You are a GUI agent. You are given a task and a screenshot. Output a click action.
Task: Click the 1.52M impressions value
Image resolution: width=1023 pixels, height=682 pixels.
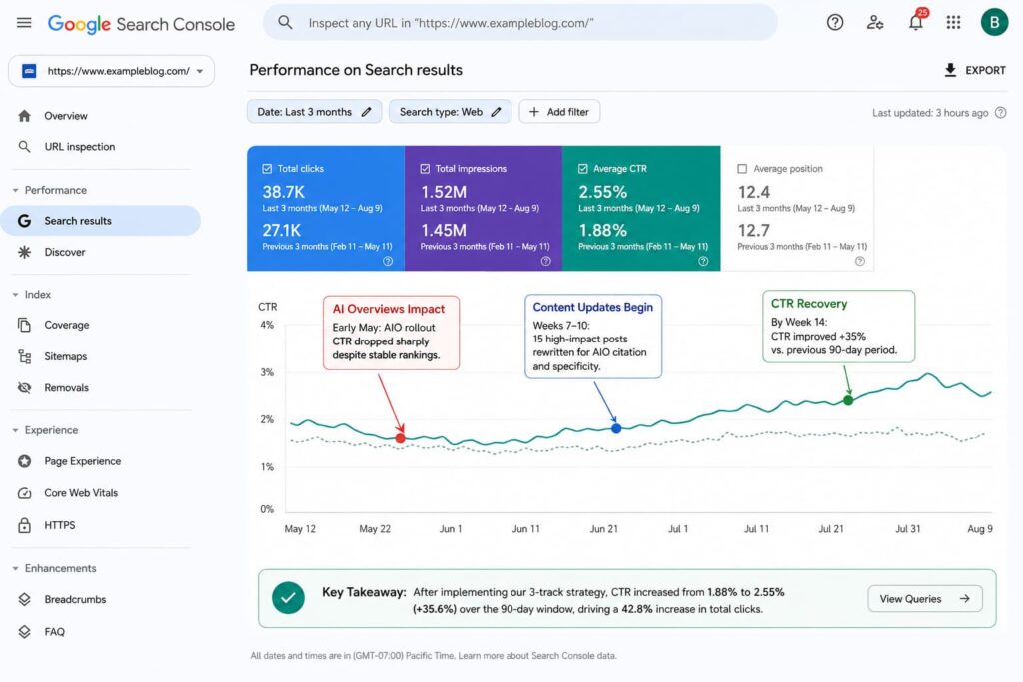(444, 192)
